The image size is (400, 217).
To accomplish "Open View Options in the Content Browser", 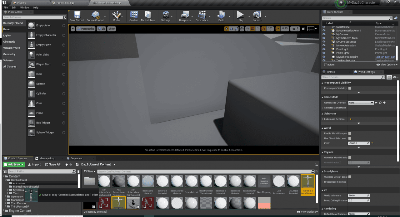I will (307, 212).
